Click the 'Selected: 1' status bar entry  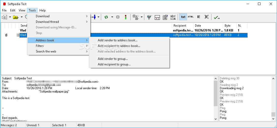click(x=59, y=125)
